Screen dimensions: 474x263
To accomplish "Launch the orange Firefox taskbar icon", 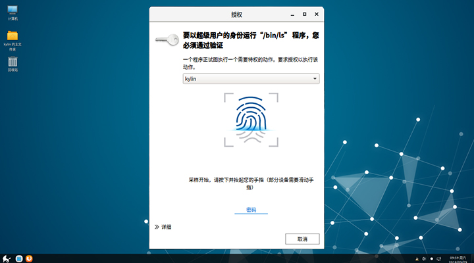I will 29,258.
